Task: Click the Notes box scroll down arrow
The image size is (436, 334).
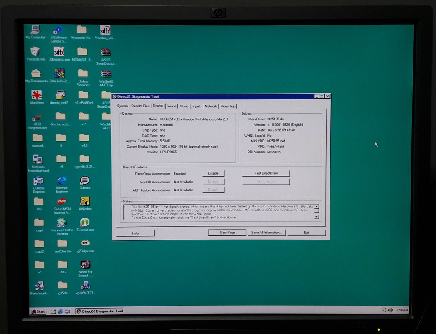Action: coord(317,217)
